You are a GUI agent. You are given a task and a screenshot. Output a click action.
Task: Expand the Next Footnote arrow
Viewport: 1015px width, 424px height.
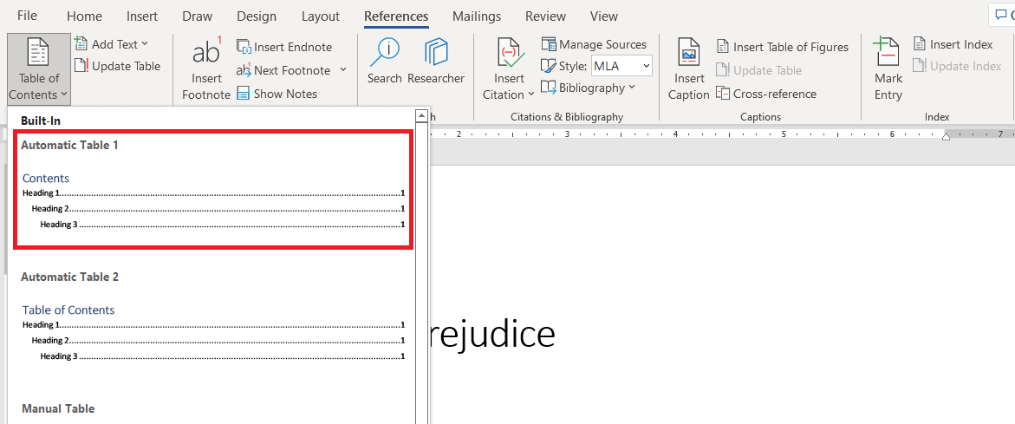pos(343,70)
